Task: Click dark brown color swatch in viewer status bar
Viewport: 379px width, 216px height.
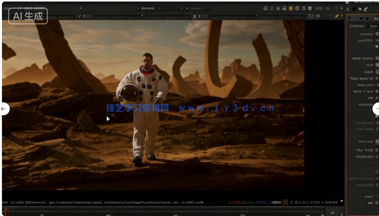Action: (285, 202)
